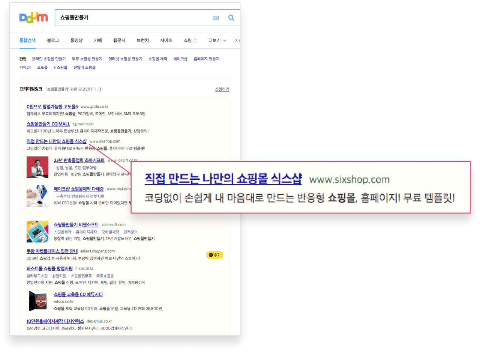
Task: Click related search 인터넷 쇼핑몰 만들기
Action: (125, 59)
